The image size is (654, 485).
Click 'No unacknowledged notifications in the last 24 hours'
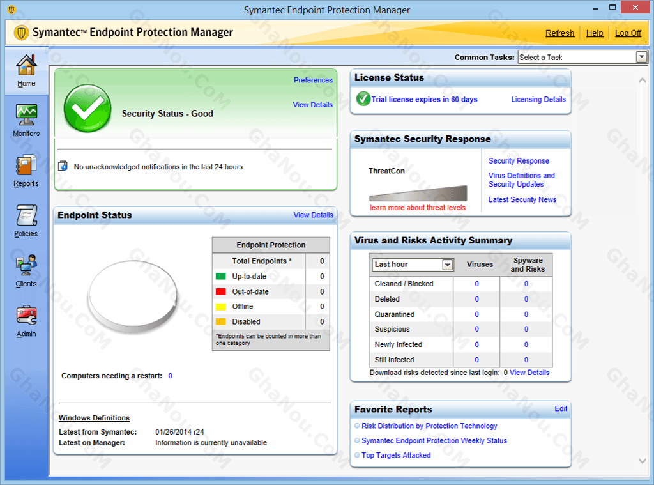[158, 167]
